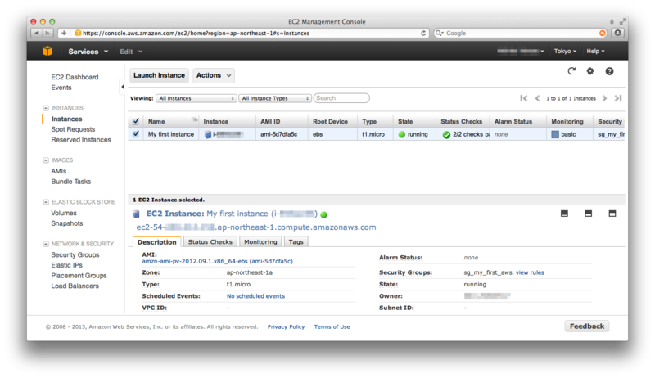The height and width of the screenshot is (378, 655).
Task: Open Spot Requests in sidebar
Action: tap(73, 129)
